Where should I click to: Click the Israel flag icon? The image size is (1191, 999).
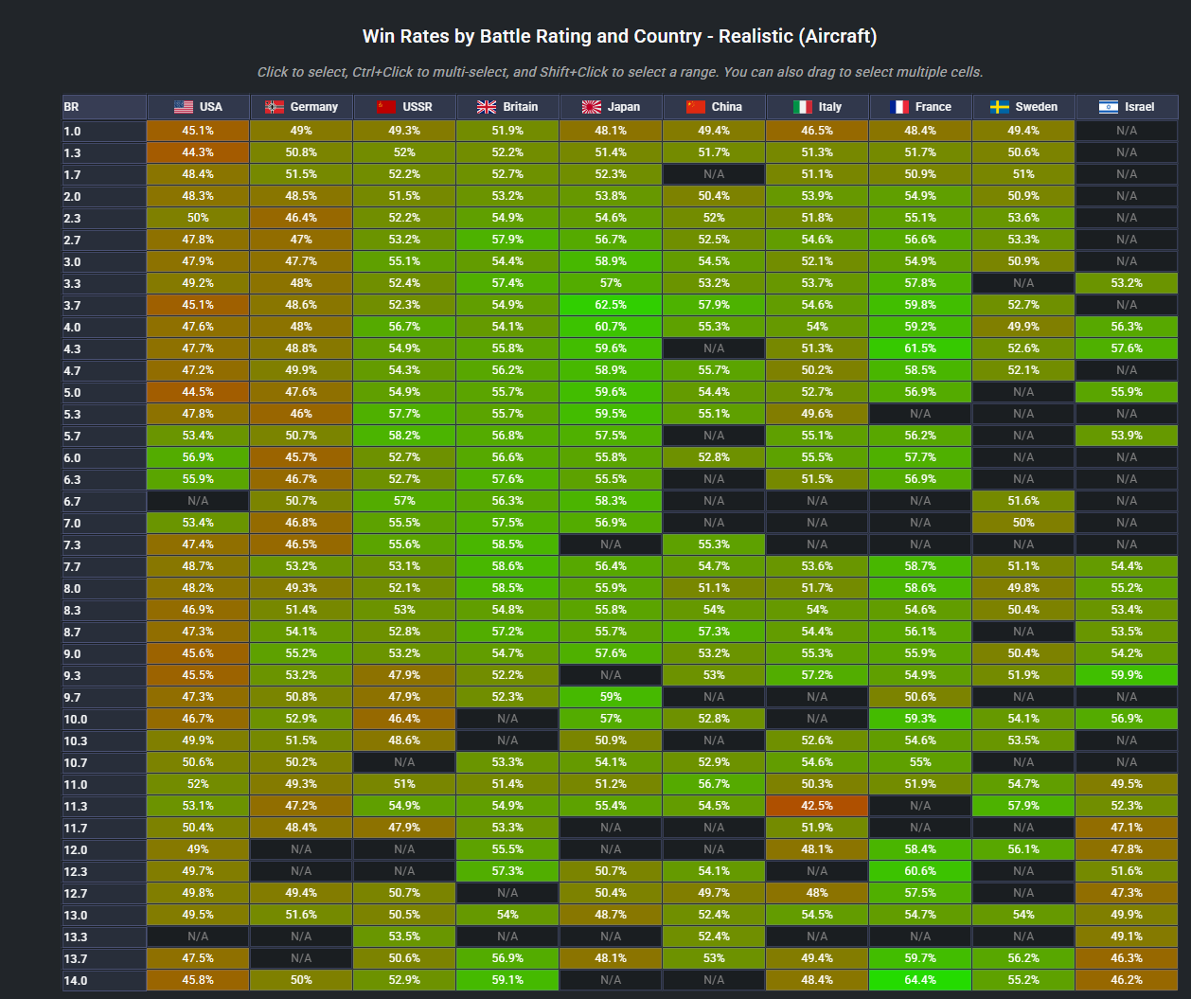[x=1109, y=107]
